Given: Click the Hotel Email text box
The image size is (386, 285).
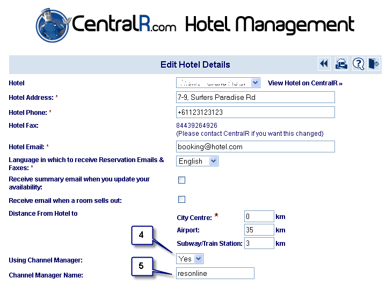Looking at the screenshot, I should 256,147.
